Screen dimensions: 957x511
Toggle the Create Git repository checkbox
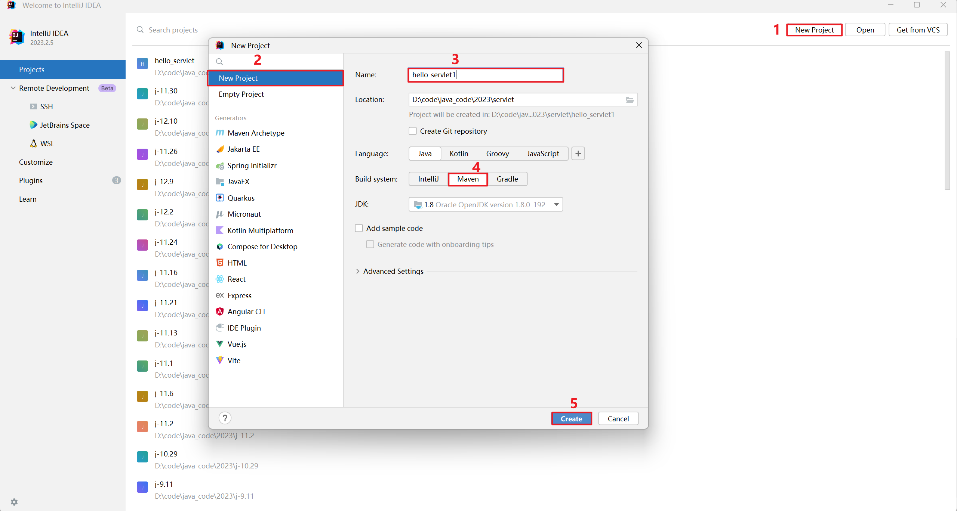(x=413, y=131)
